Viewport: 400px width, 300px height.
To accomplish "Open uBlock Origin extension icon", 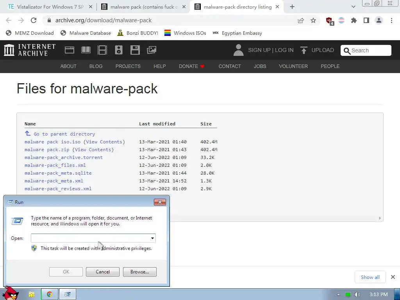I will click(x=330, y=21).
